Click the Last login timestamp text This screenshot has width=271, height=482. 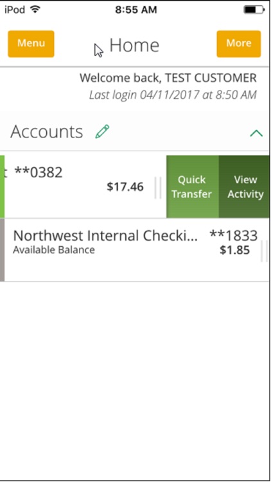click(173, 94)
